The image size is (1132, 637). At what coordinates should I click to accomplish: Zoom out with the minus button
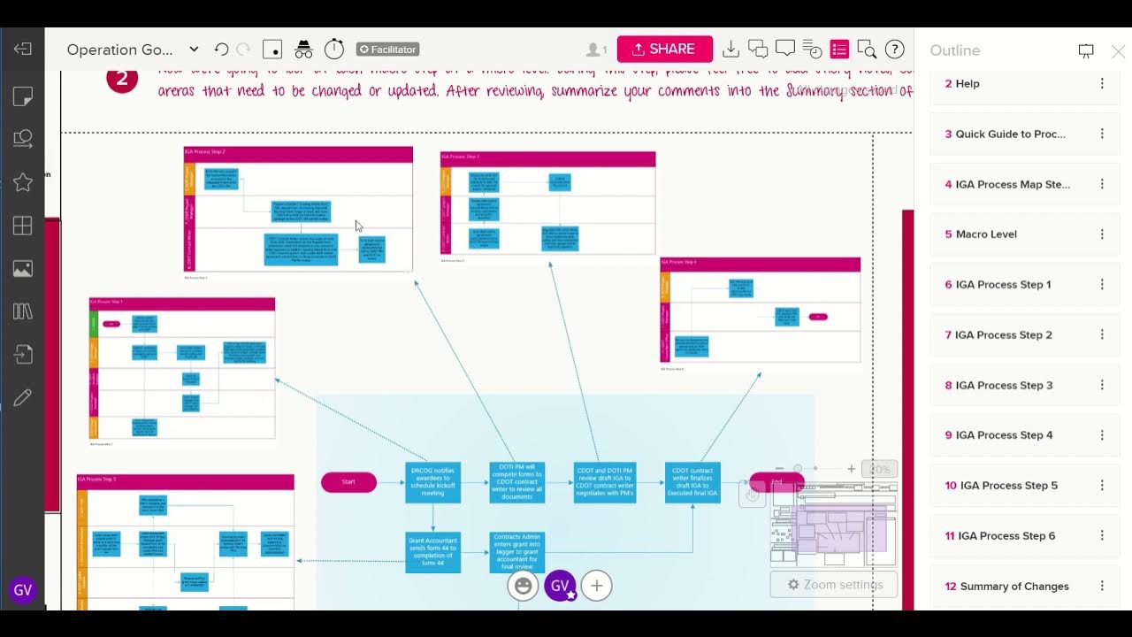779,469
